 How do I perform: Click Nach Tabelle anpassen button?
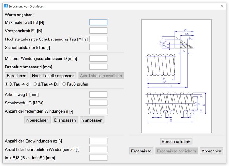coord(53,76)
